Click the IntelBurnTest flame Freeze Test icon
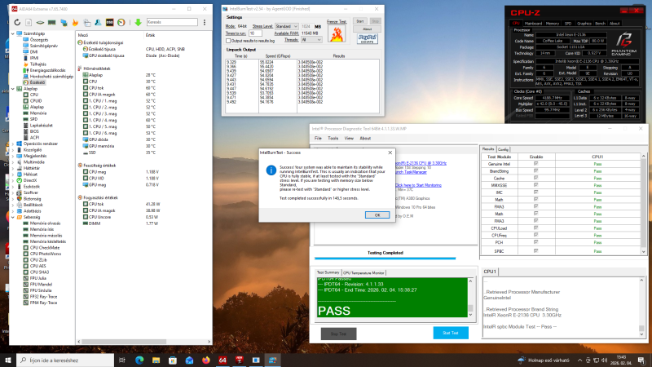Image resolution: width=652 pixels, height=367 pixels. click(337, 33)
